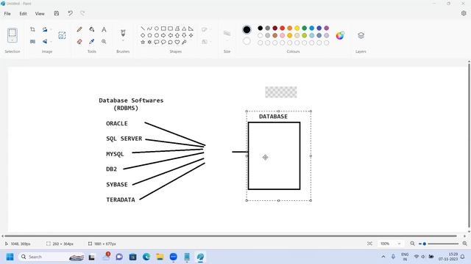Expand the Flip dropdown arrow

(51, 42)
